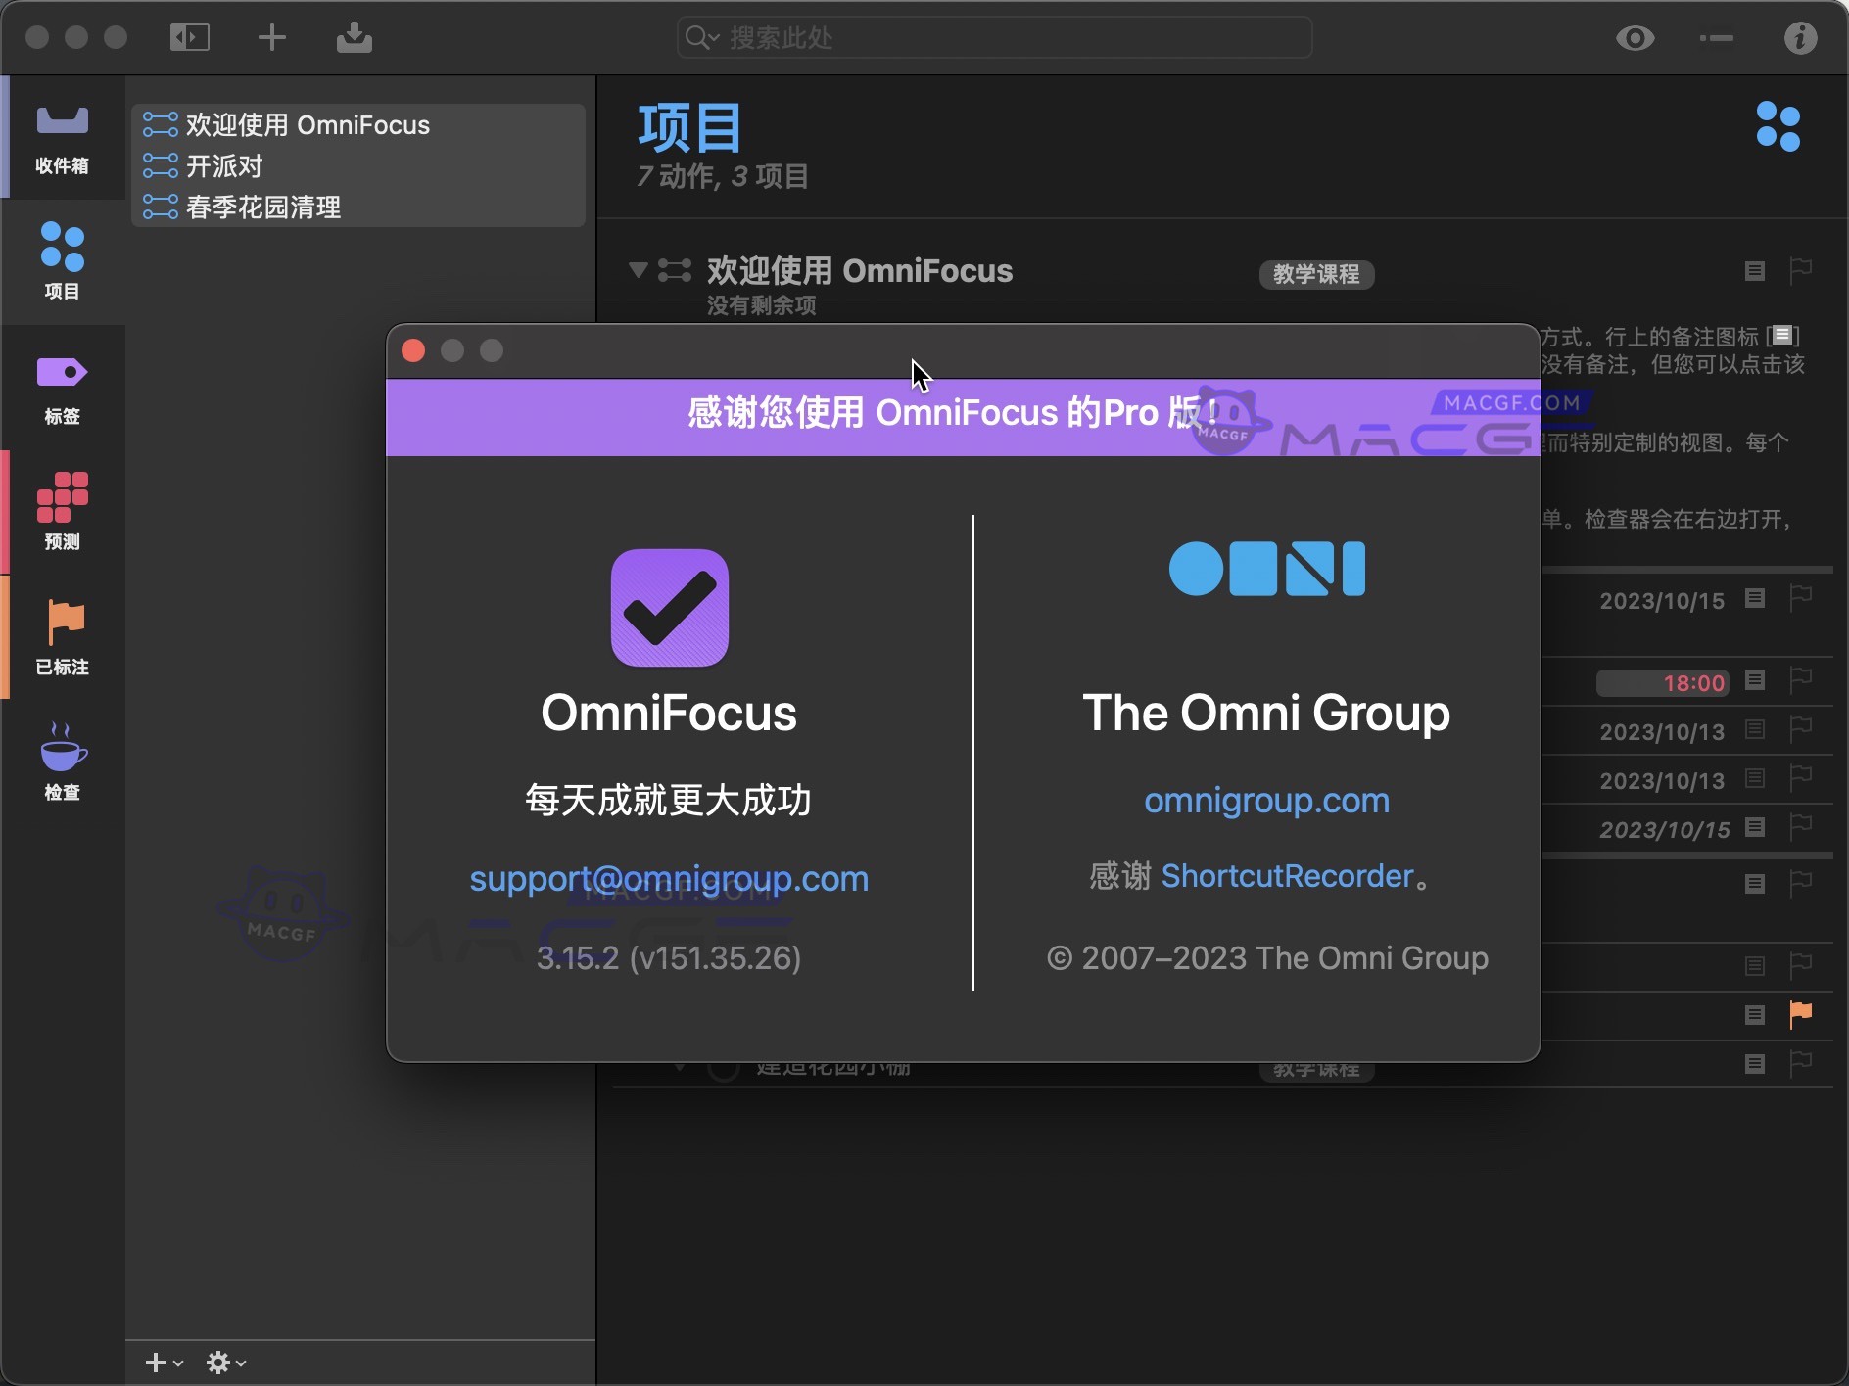Open the gear action menu at the bottom
1849x1386 pixels.
(224, 1362)
